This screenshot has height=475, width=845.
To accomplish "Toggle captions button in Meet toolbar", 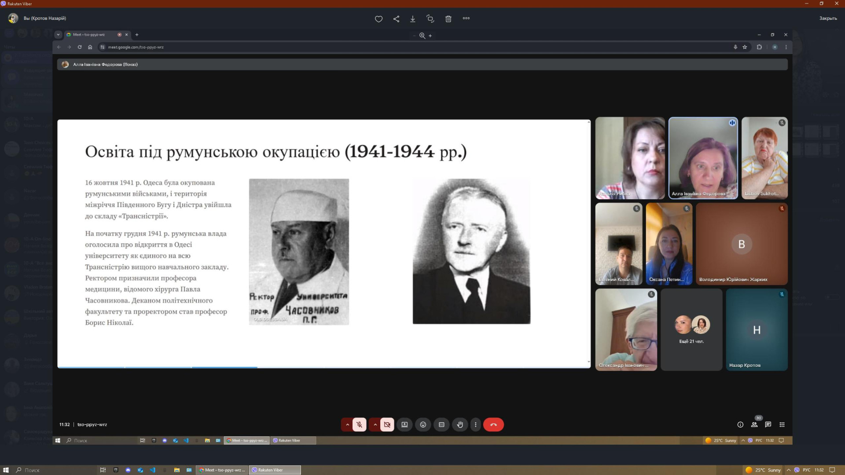I will pyautogui.click(x=441, y=424).
